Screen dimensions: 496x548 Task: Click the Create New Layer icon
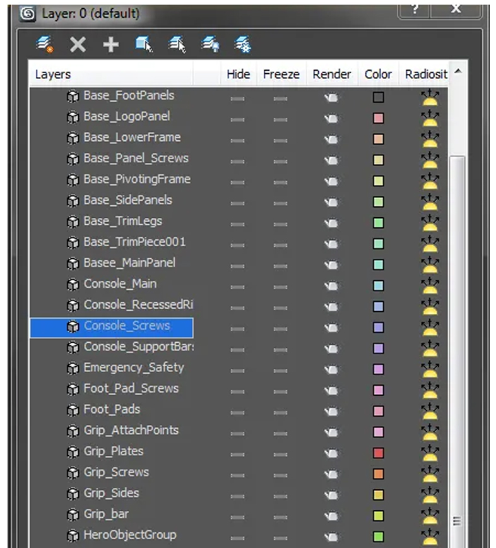tap(44, 44)
